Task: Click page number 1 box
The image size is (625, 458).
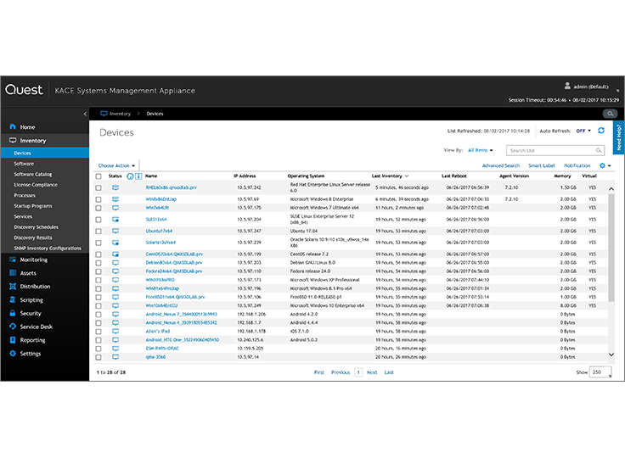Action: [x=358, y=372]
